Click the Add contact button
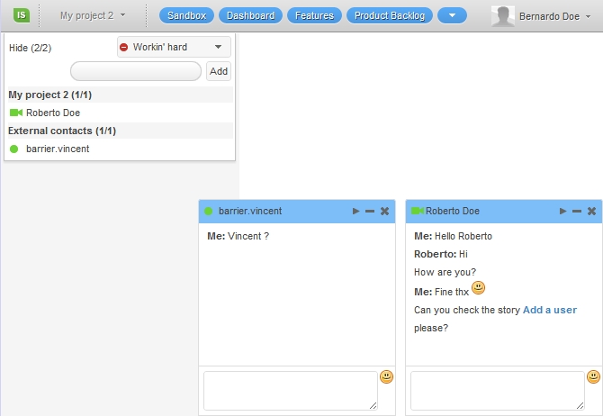 point(219,71)
